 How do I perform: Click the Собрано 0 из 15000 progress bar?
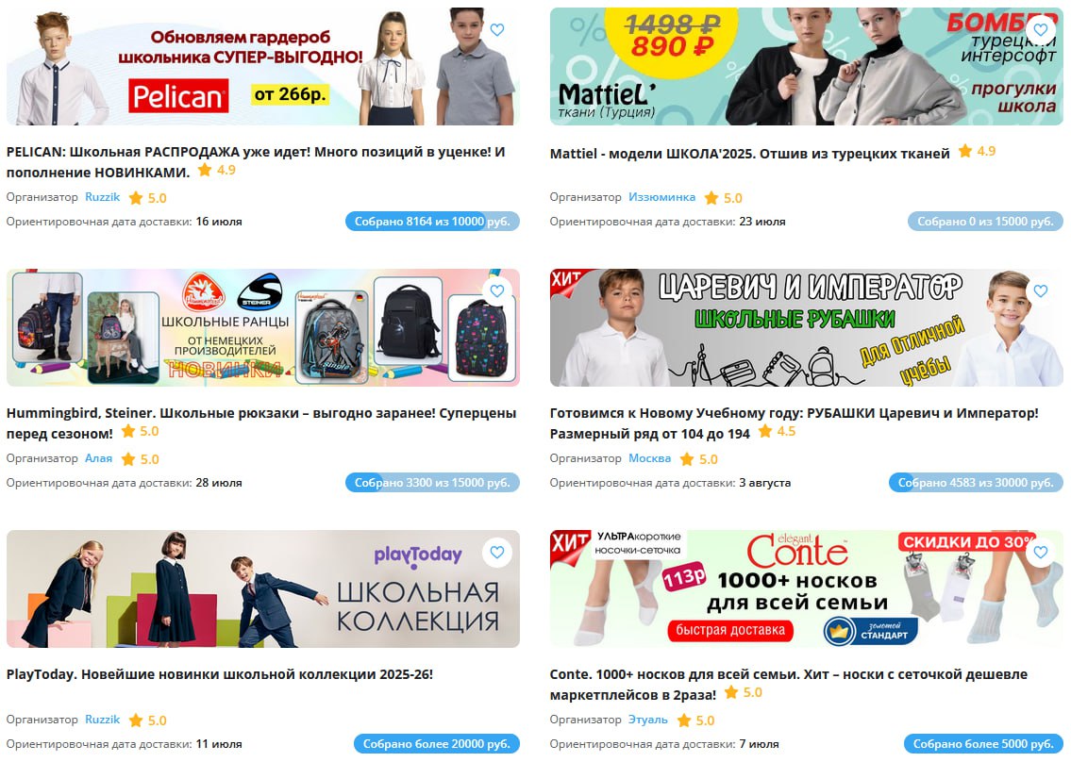tap(985, 222)
